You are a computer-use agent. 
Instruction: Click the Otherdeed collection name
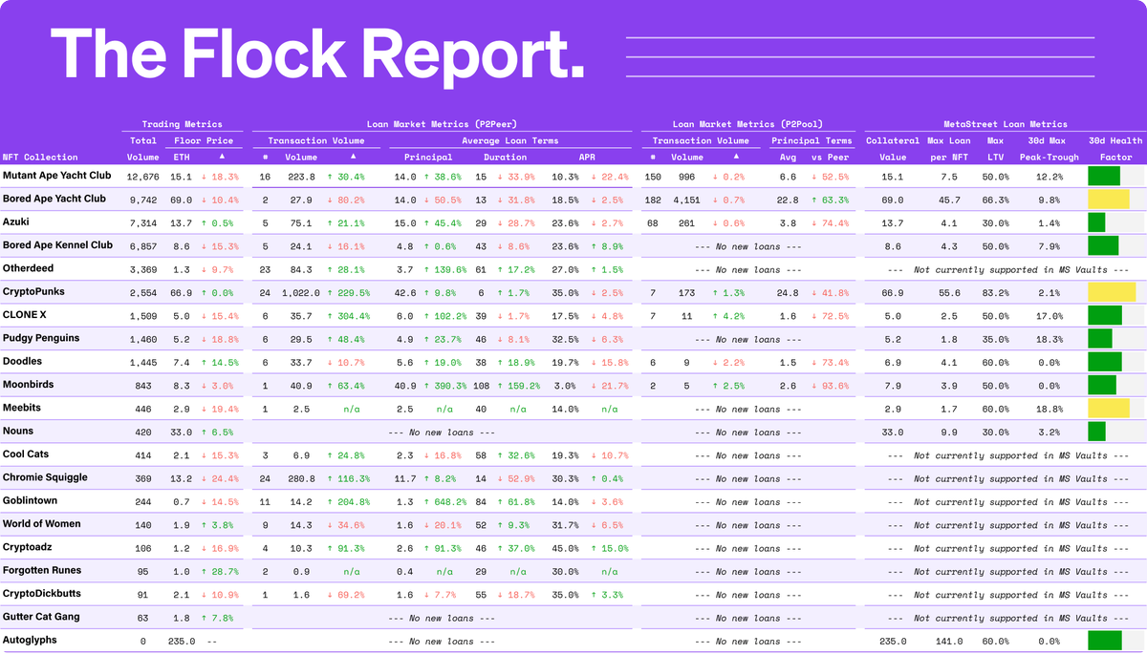click(28, 268)
